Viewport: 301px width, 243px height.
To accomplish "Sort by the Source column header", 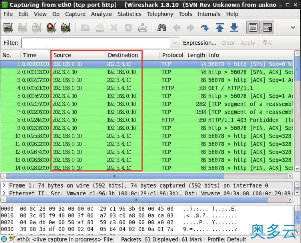I will click(x=78, y=55).
